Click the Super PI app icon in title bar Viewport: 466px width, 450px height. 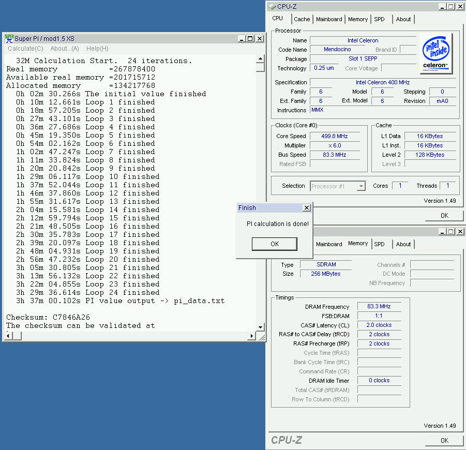9,39
